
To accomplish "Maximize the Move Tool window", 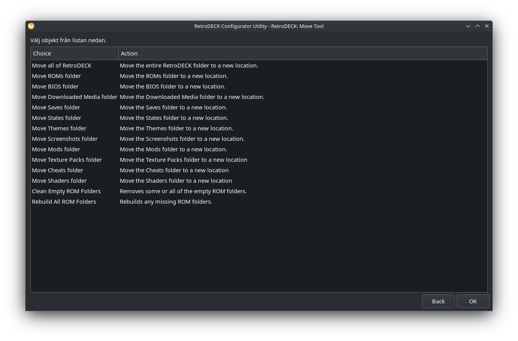I will (478, 26).
